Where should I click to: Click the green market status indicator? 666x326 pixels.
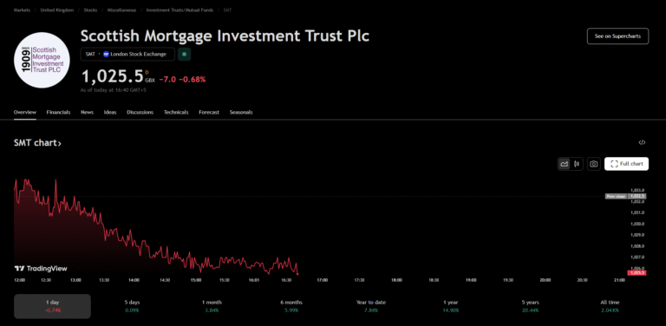point(184,55)
